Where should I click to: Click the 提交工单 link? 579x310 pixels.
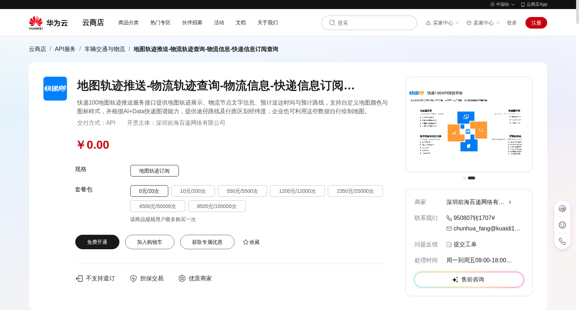pos(465,245)
